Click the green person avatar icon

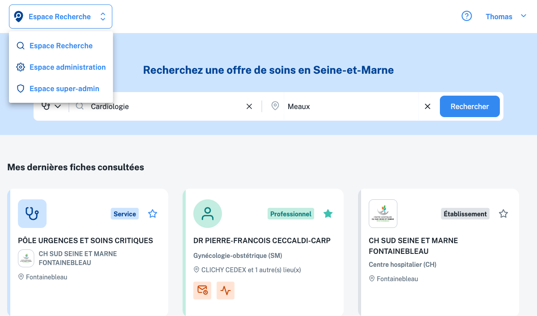[x=208, y=214]
